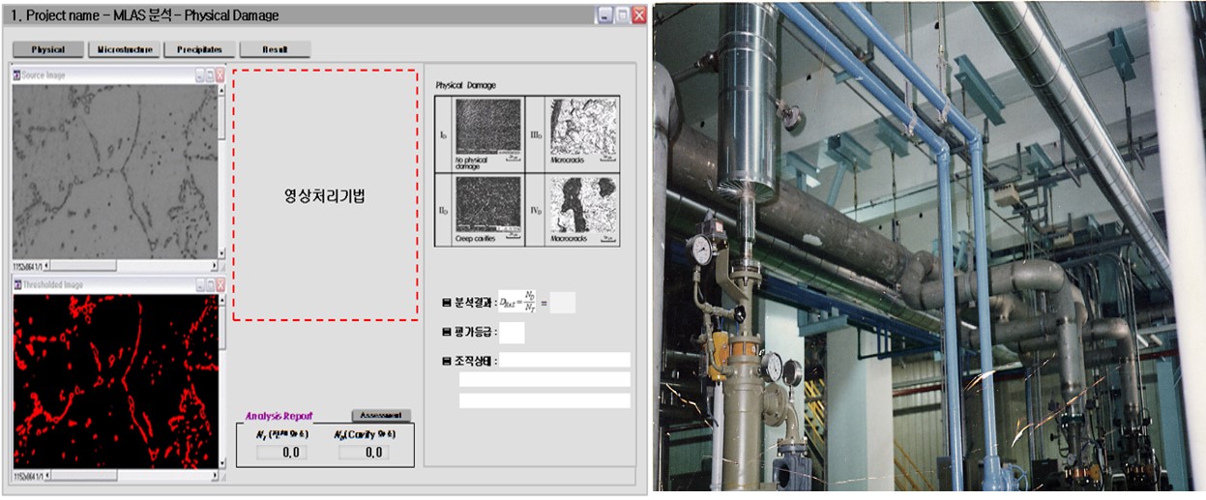This screenshot has width=1206, height=500.
Task: Click the Source Image left scroll arrow
Action: tap(47, 266)
